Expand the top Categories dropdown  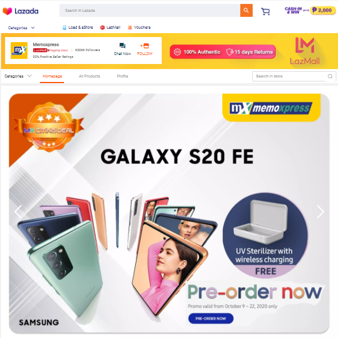click(21, 28)
